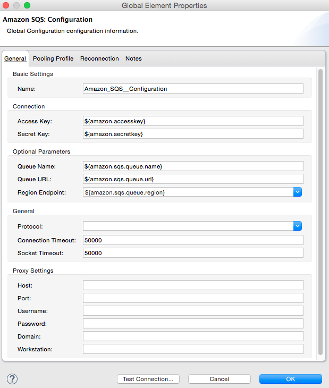Close the dialog with the red button
Screen dimensions: 329x388
pyautogui.click(x=5, y=5)
